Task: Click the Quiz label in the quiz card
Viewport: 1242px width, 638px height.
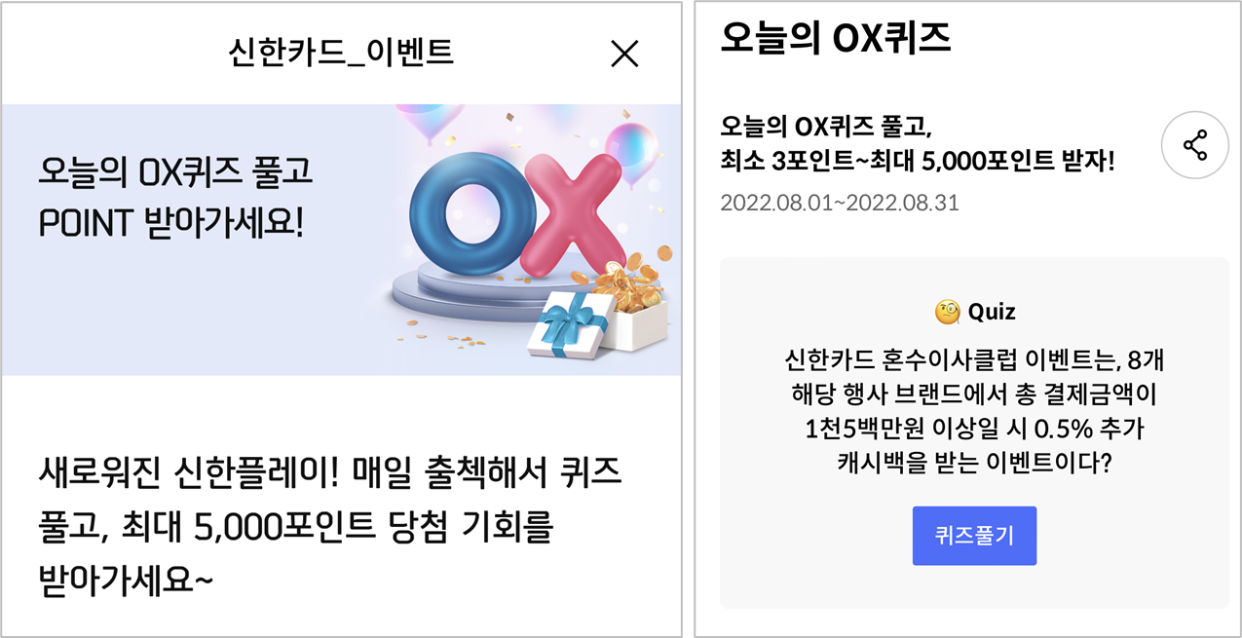Action: (992, 312)
